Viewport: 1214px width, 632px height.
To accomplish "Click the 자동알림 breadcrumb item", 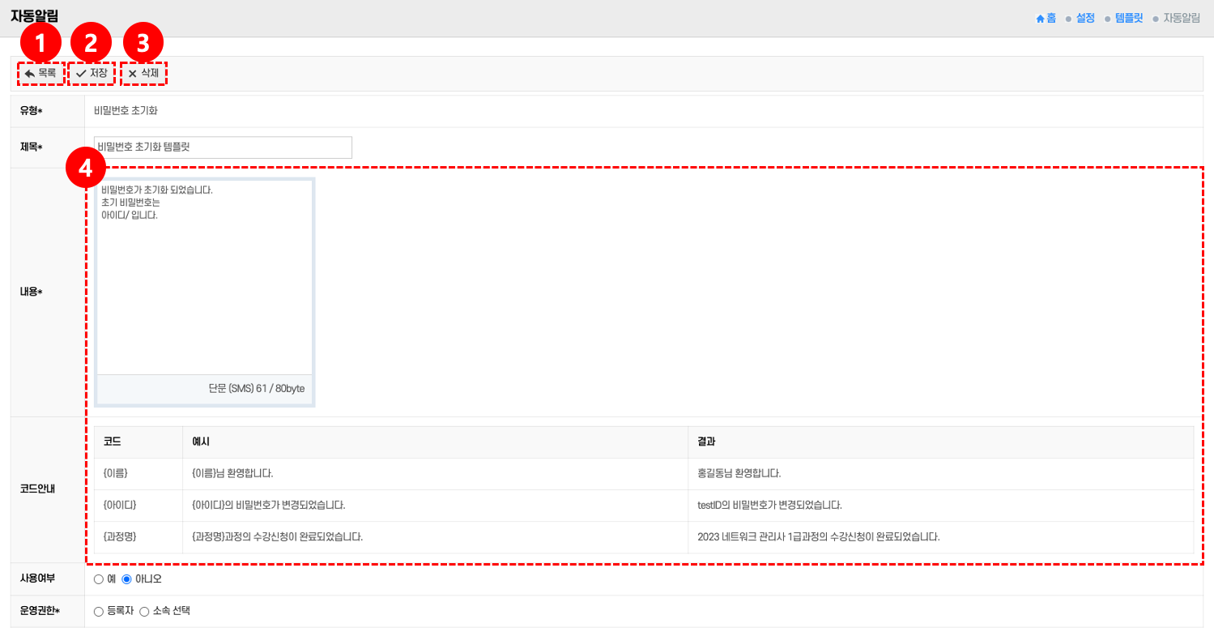I will tap(1181, 18).
